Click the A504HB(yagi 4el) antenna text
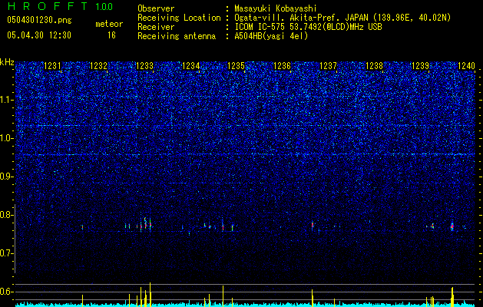483x307 pixels. (271, 36)
